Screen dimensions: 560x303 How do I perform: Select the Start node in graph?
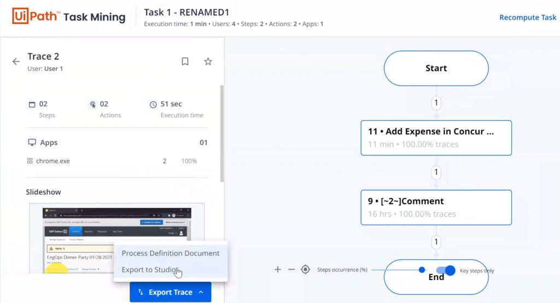(x=436, y=68)
